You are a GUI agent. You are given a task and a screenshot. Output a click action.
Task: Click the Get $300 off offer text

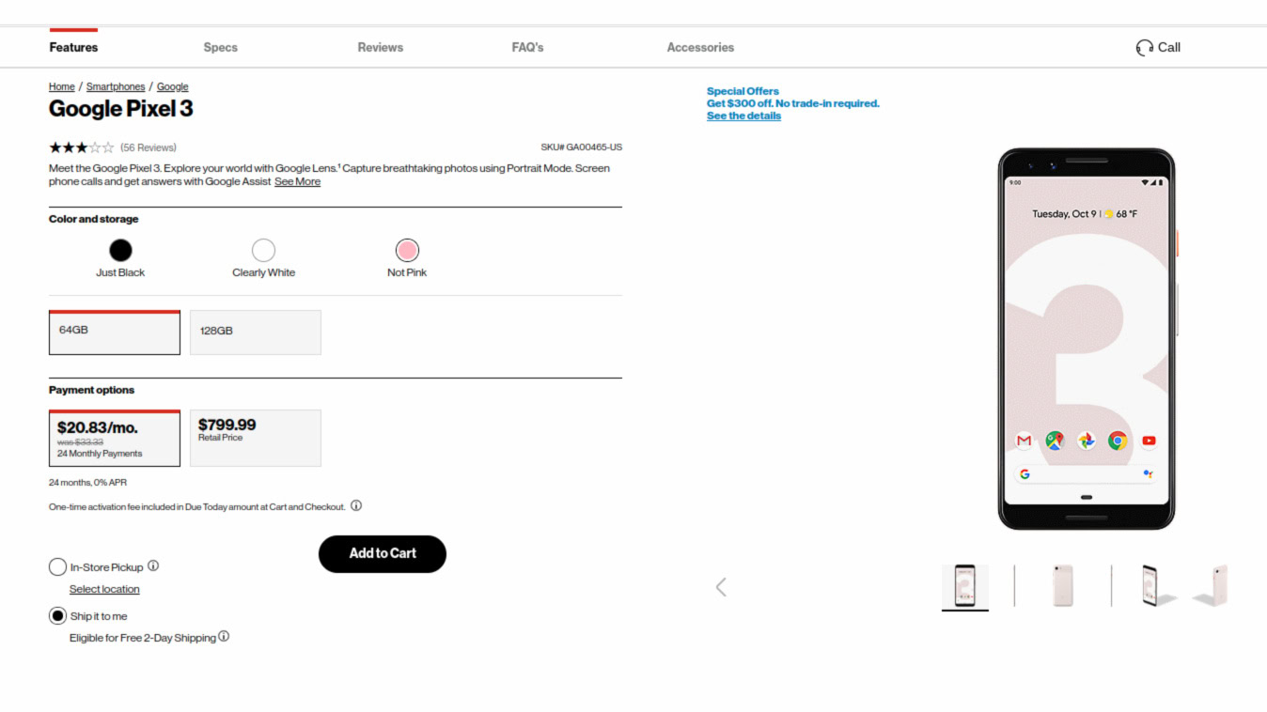[x=793, y=103]
